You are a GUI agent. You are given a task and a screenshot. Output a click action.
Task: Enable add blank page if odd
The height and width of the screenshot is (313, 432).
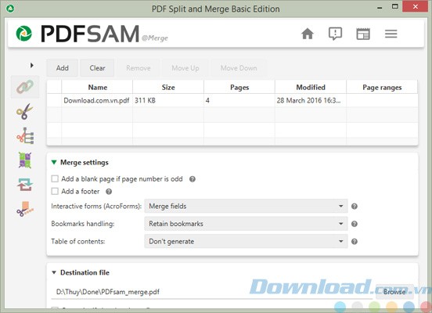(55, 179)
